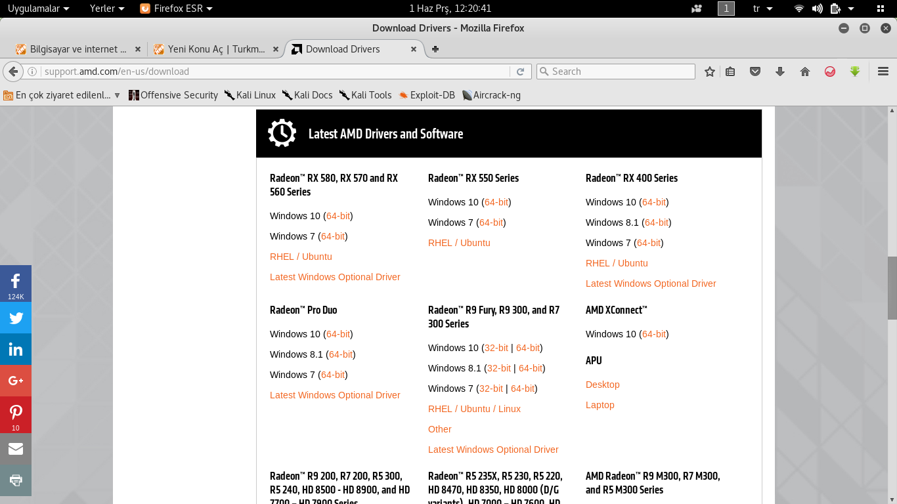The width and height of the screenshot is (897, 504).
Task: Select the Download Drivers tab
Action: click(x=355, y=49)
